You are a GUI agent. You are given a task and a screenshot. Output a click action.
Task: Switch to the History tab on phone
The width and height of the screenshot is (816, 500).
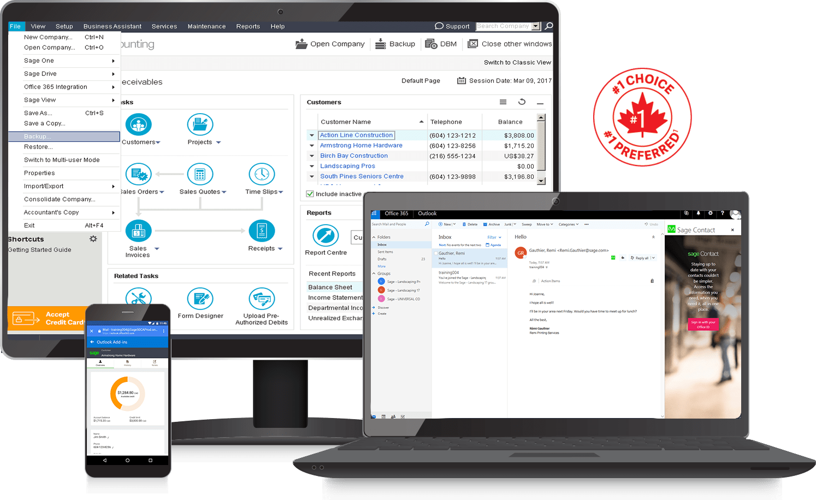pos(127,363)
